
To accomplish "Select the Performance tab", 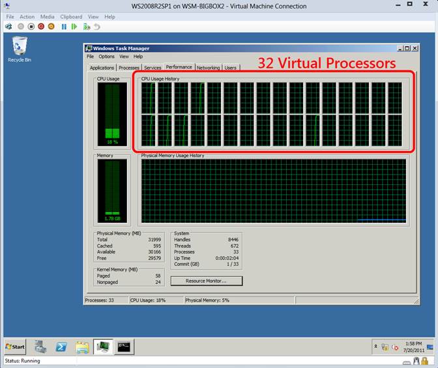I will pos(179,67).
